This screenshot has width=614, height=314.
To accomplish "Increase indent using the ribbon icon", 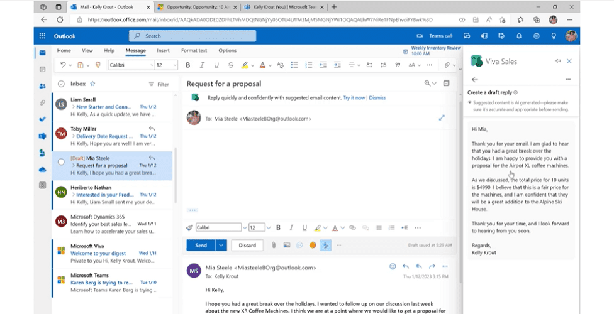I will [x=337, y=65].
